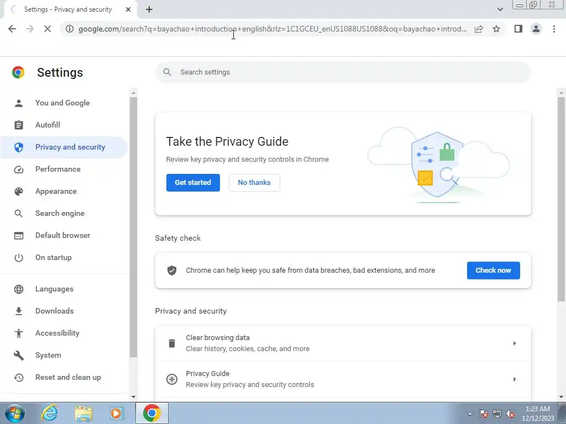Screen dimensions: 566x424
Task: View site information icon in address bar
Action: [69, 29]
